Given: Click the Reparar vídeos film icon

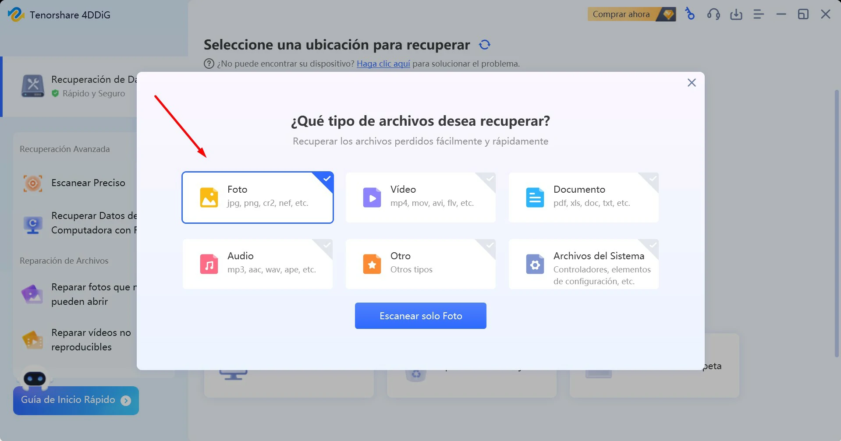Looking at the screenshot, I should point(33,340).
